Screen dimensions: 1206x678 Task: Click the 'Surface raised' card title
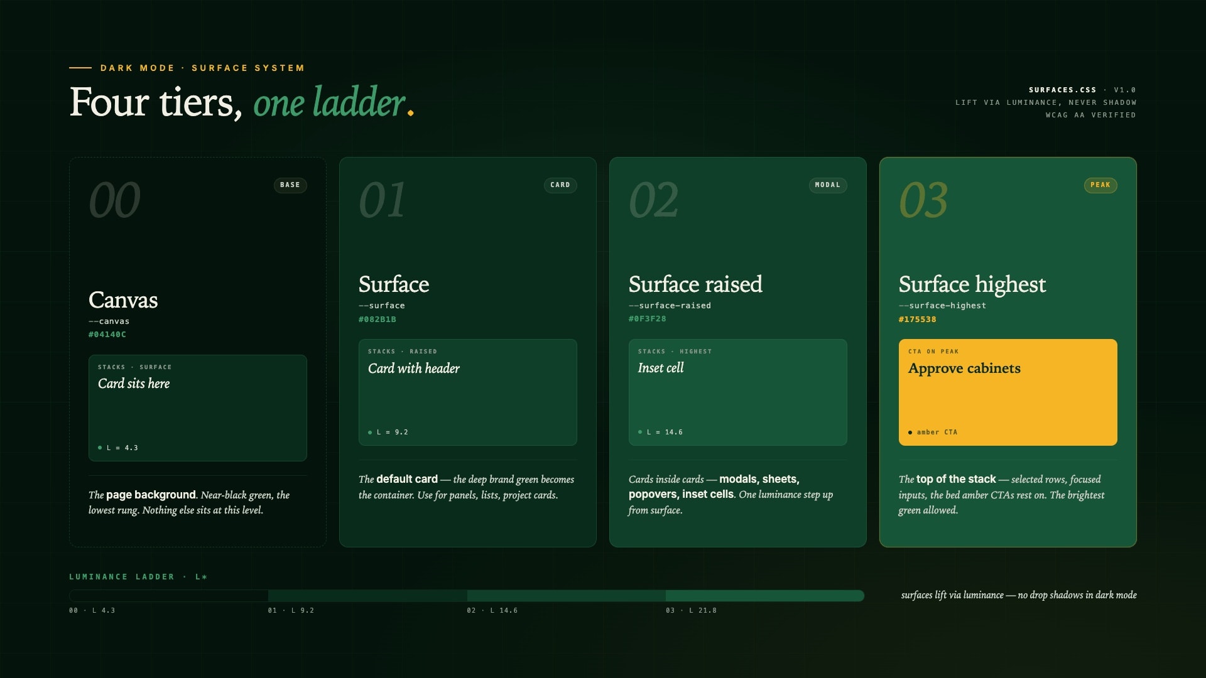695,284
